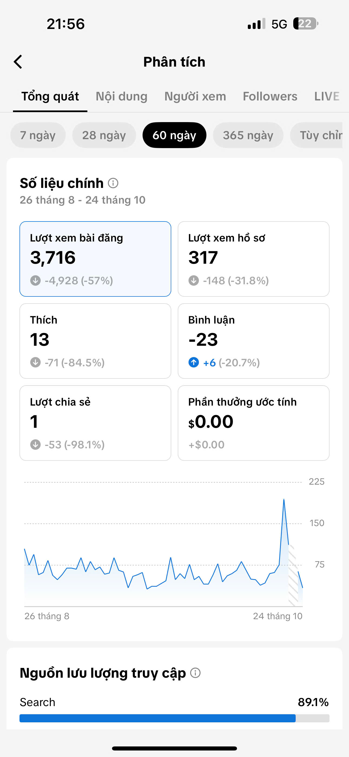Open info icon next to Số liệu chính
This screenshot has width=349, height=757.
click(x=113, y=183)
